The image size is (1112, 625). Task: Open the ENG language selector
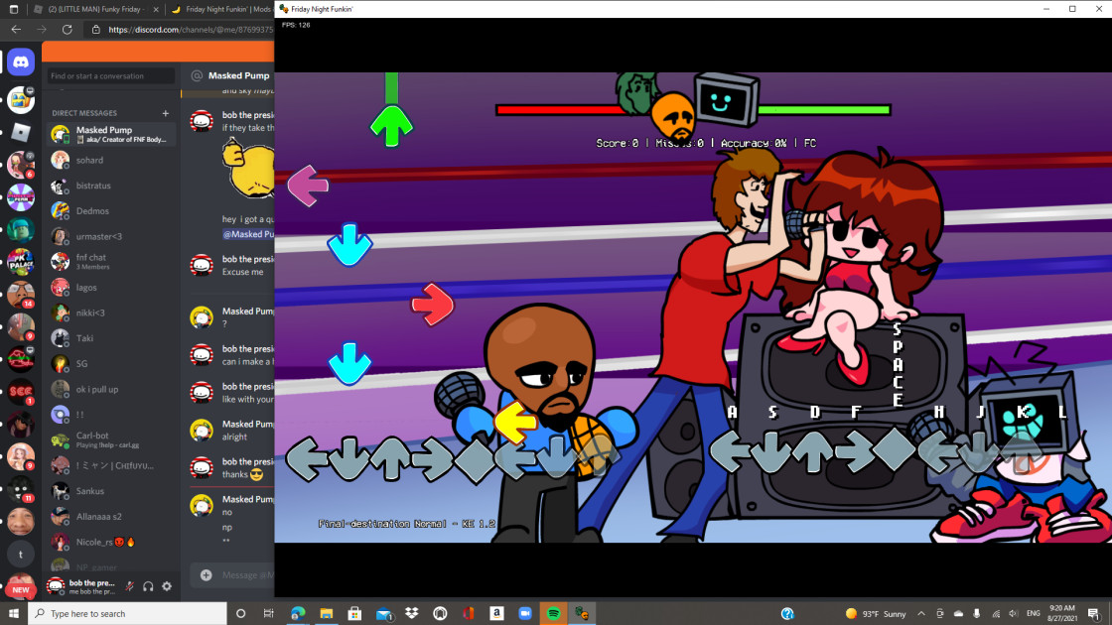1034,613
